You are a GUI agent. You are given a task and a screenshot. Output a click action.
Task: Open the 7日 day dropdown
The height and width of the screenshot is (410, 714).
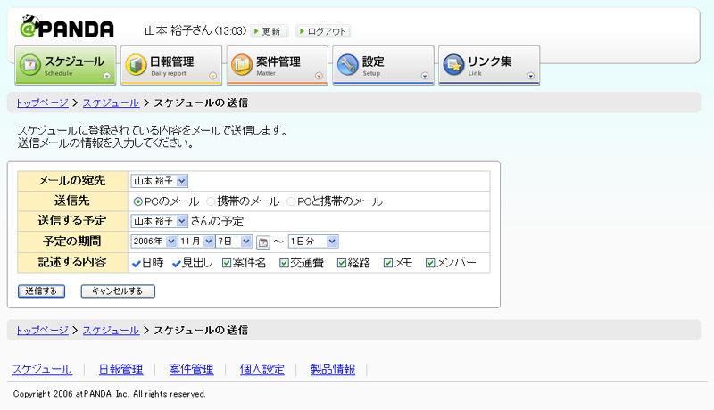[x=234, y=242]
